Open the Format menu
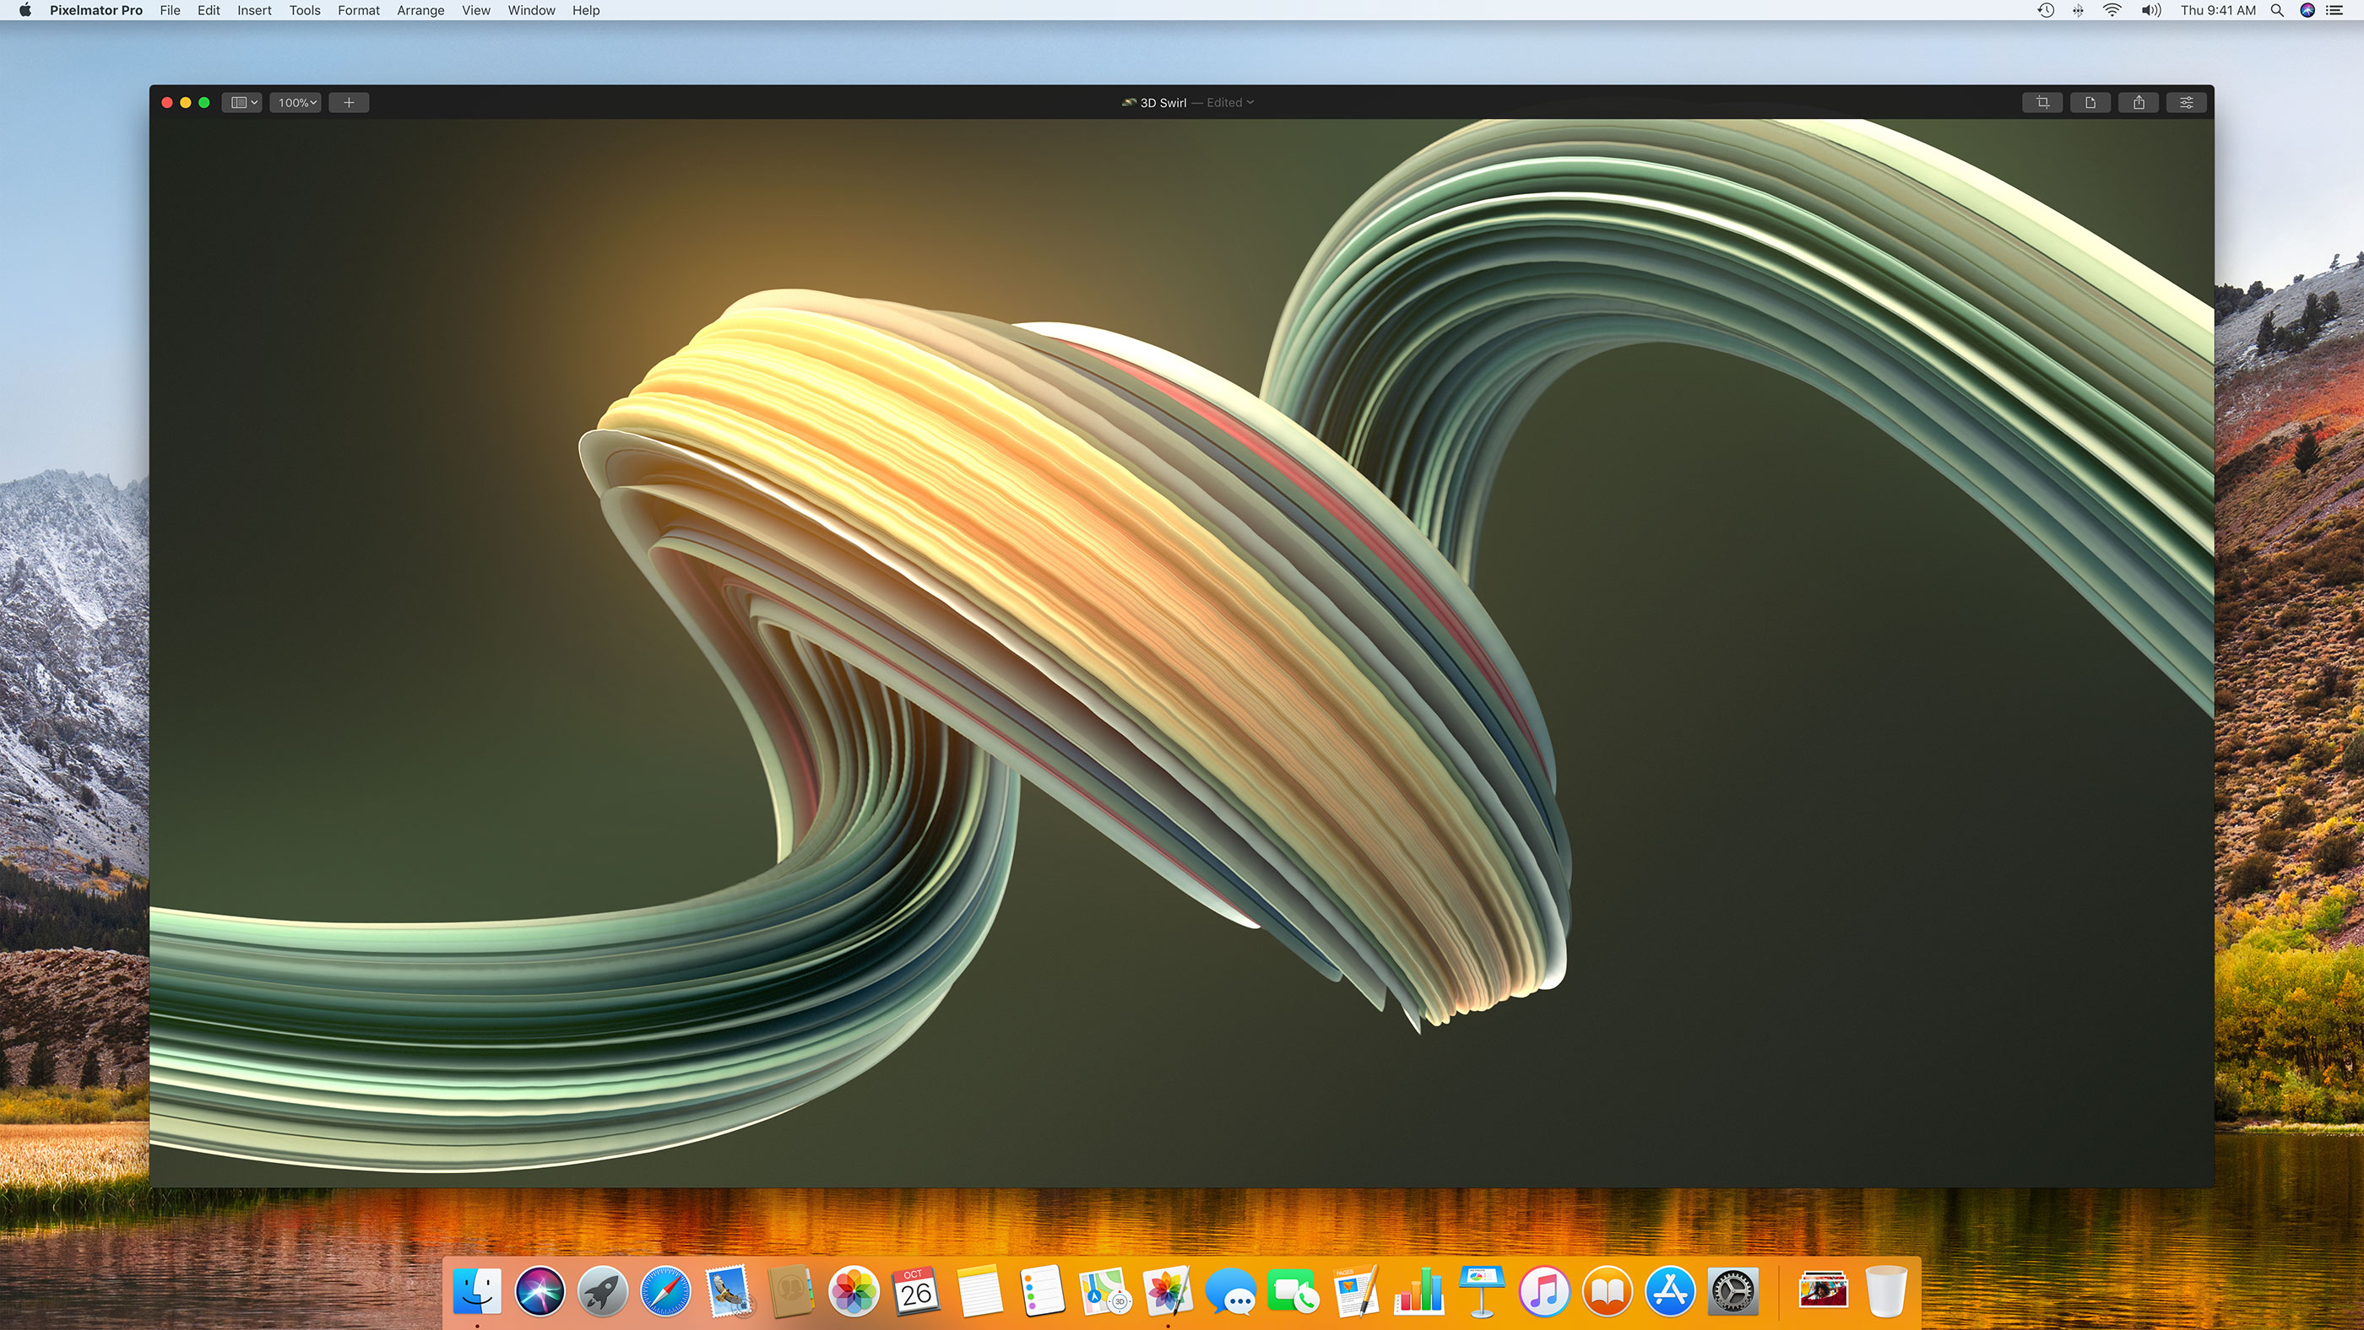The image size is (2364, 1330). click(x=358, y=10)
